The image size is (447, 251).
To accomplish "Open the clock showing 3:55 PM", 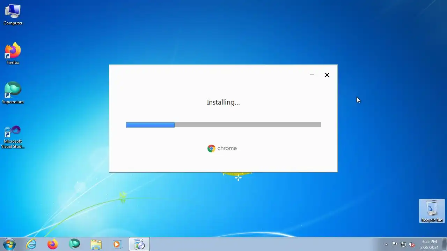I will tap(429, 244).
